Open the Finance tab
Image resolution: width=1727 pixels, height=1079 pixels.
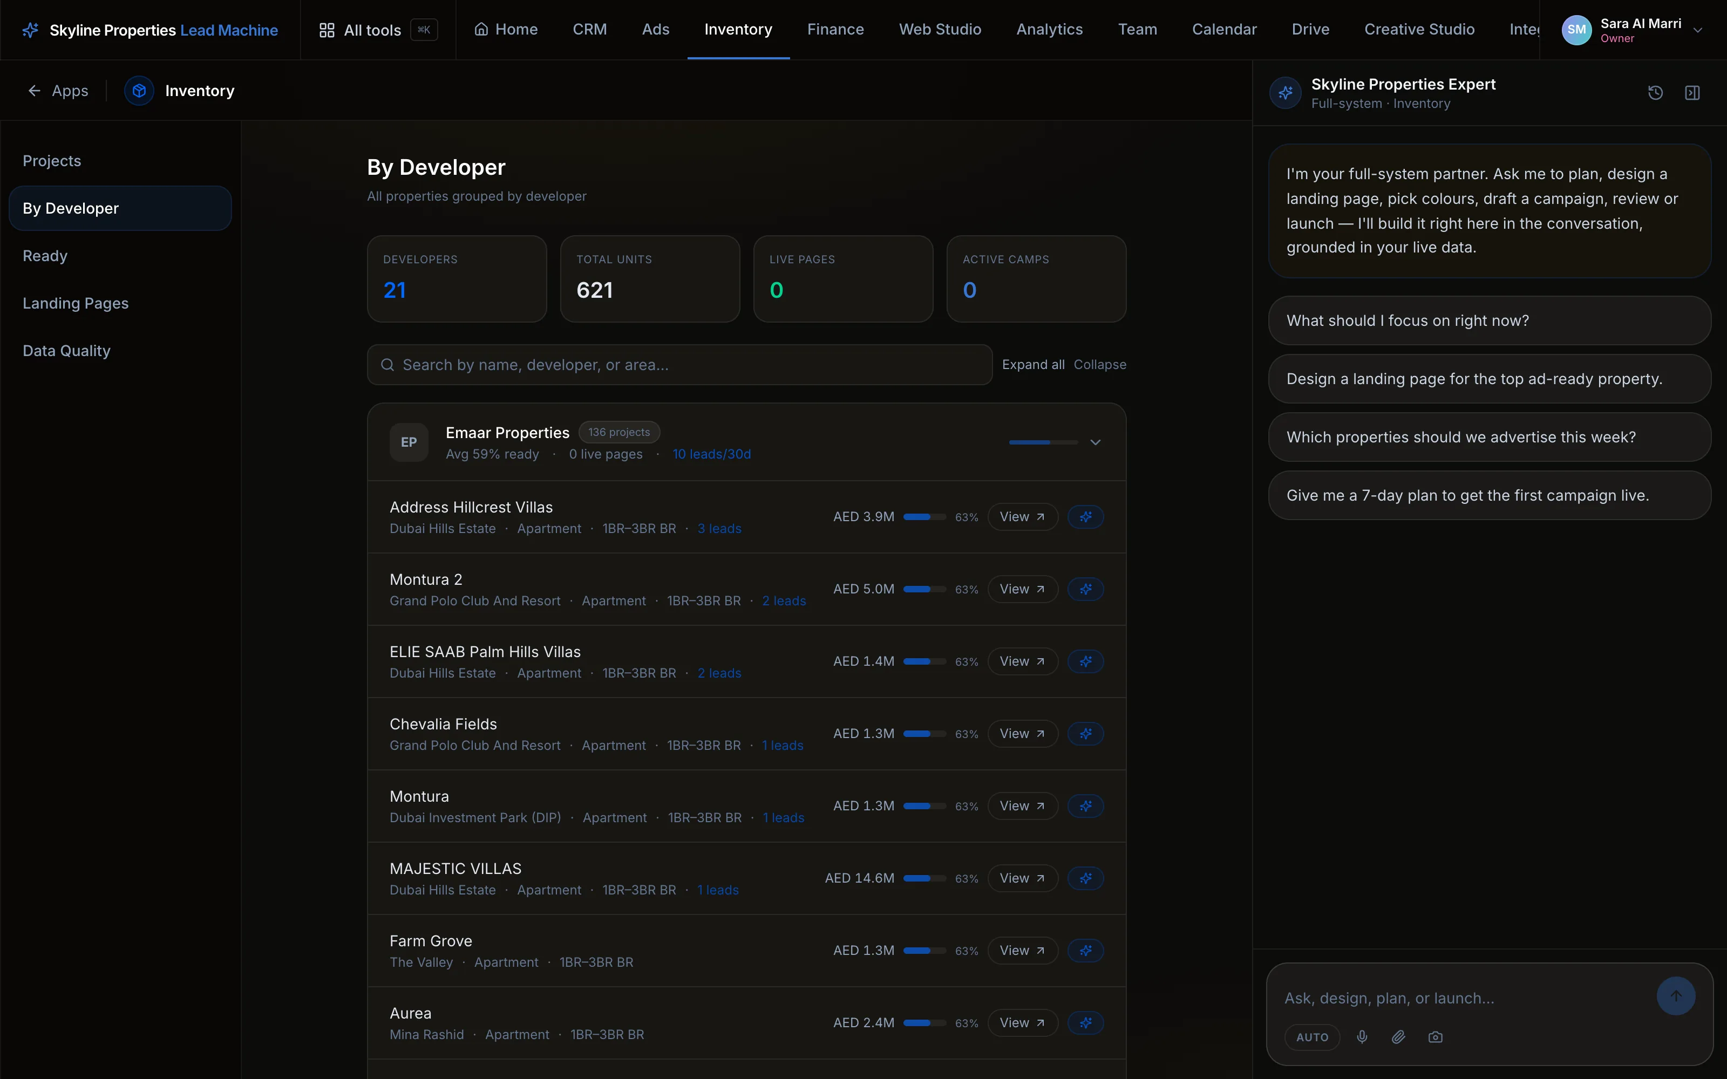835,29
